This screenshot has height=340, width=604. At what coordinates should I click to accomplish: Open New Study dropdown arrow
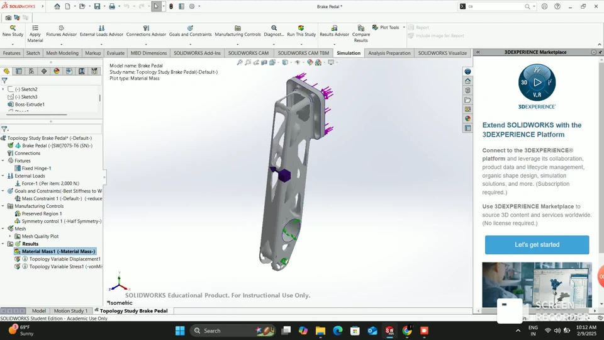(x=13, y=44)
